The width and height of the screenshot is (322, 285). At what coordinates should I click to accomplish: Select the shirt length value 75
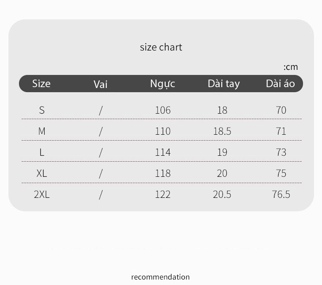click(281, 173)
